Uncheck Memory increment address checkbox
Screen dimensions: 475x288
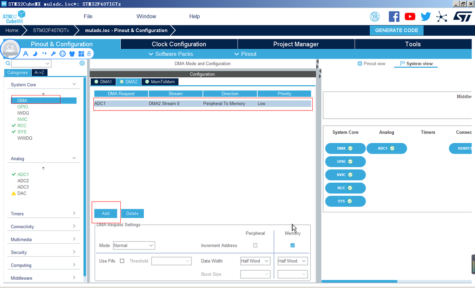(x=293, y=245)
